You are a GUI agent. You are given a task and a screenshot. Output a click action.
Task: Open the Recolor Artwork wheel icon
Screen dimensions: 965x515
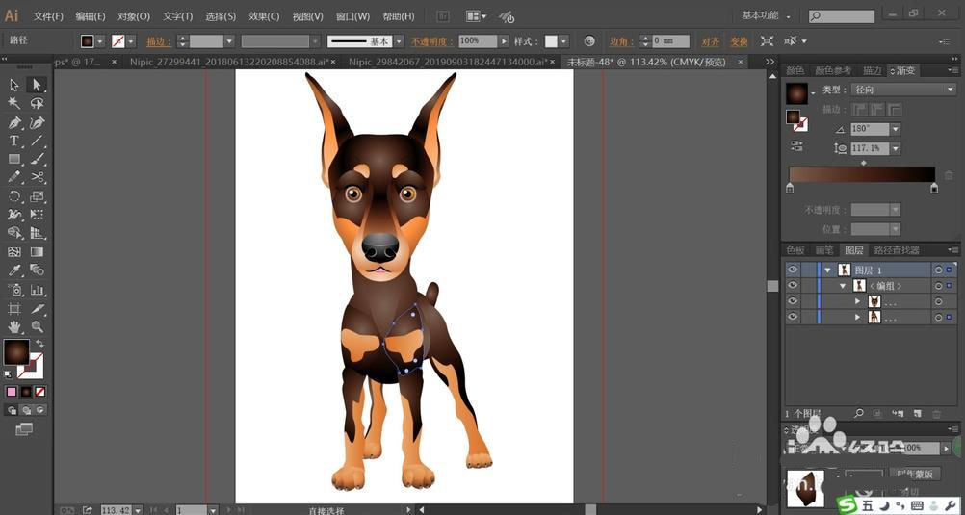coord(589,41)
